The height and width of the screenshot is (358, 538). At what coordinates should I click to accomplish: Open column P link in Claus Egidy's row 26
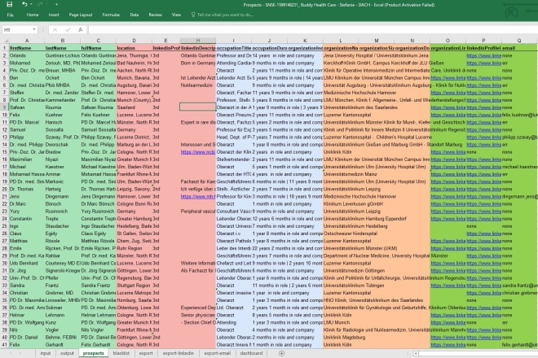(483, 234)
